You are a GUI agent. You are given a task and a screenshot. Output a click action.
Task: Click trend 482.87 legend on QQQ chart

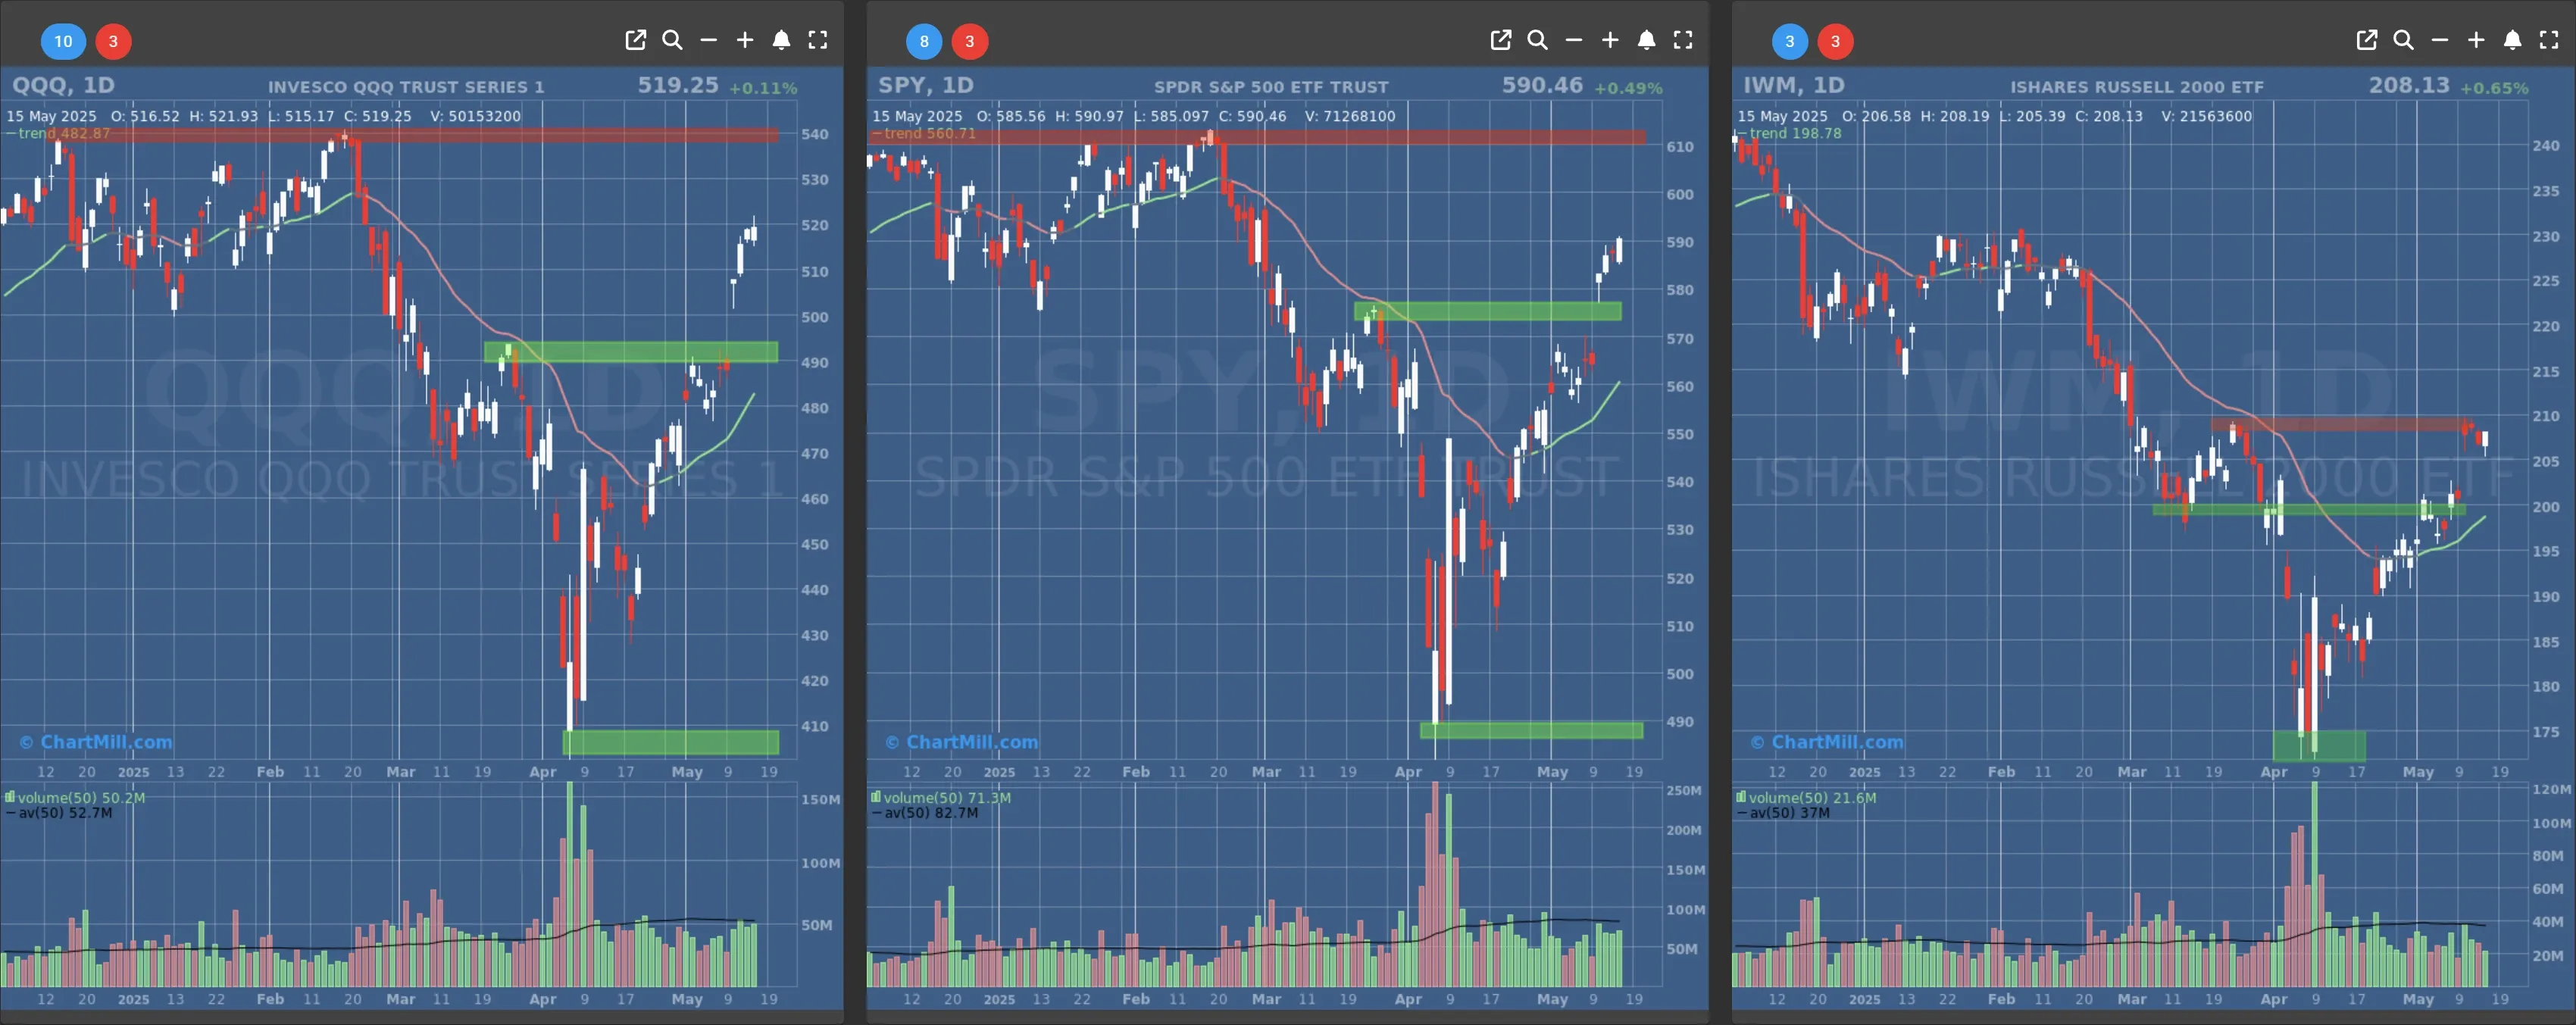click(x=58, y=133)
